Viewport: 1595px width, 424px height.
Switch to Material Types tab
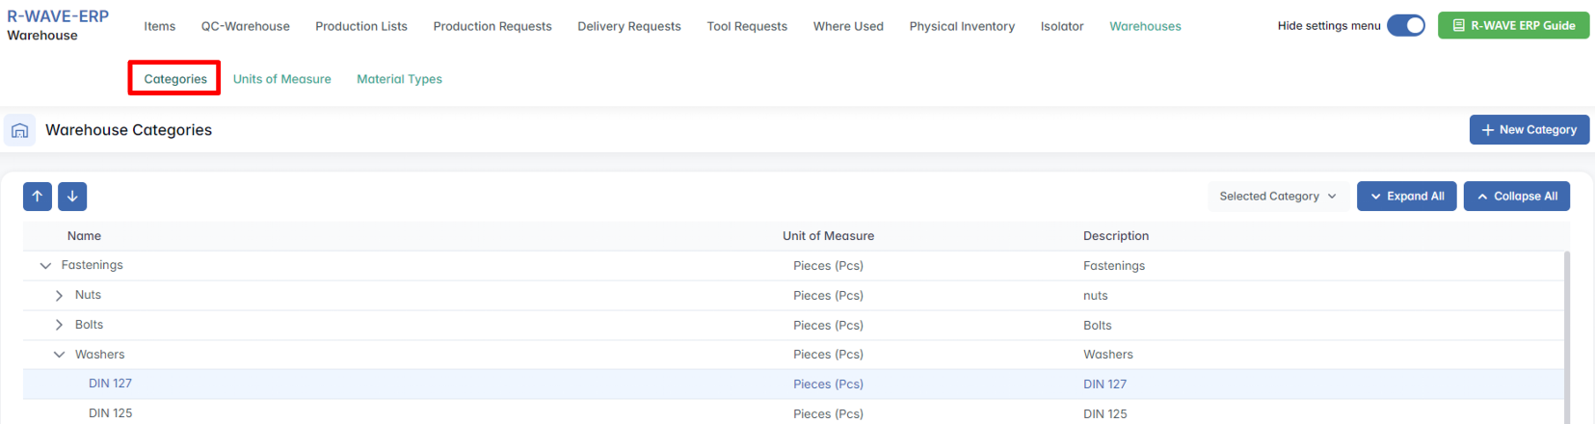tap(399, 79)
